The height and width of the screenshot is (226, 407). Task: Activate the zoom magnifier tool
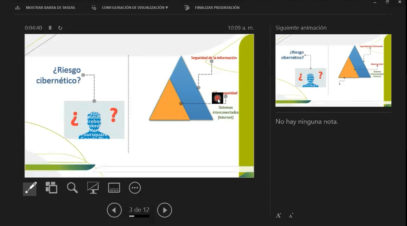[x=72, y=188]
